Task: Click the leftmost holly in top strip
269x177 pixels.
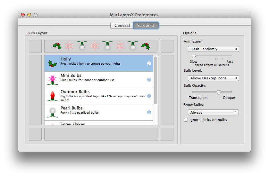Action: 57,46
